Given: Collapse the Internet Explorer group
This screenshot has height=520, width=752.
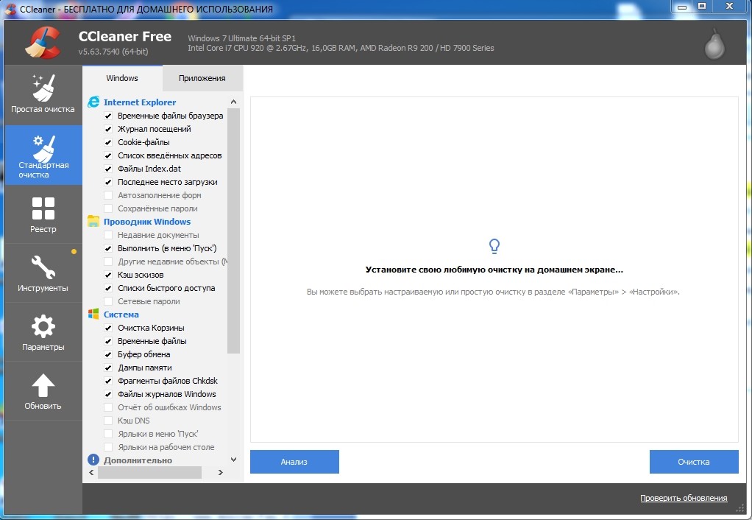Looking at the screenshot, I should coord(140,102).
